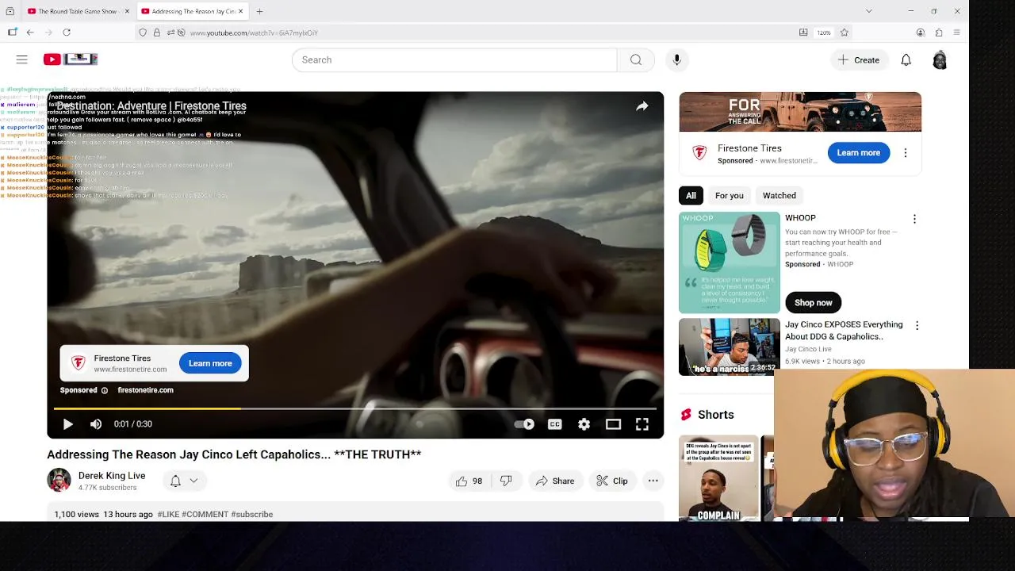Open firestonetire.com link under video ad
This screenshot has width=1015, height=571.
click(145, 390)
